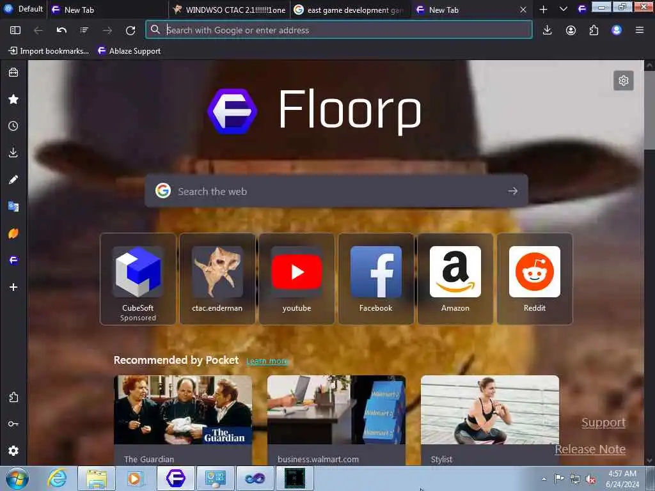Screen dimensions: 655x491
Task: Open Import bookmarks bookmark item
Action: coord(49,51)
